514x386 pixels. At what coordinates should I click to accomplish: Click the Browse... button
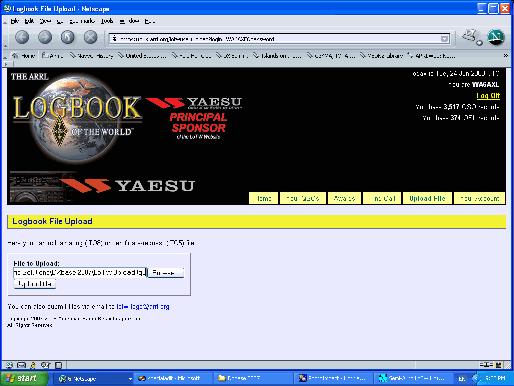[166, 273]
